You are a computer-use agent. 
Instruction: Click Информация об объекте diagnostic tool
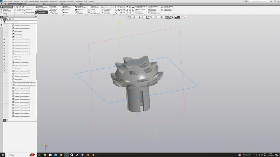pos(141,7)
